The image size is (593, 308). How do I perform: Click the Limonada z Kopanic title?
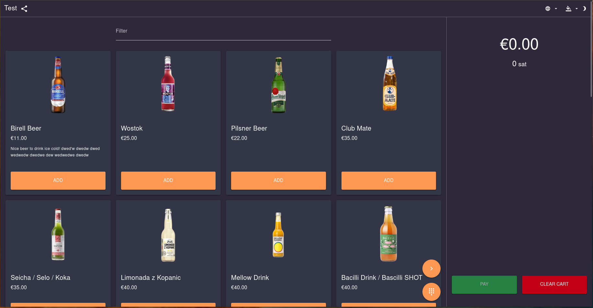(x=151, y=278)
